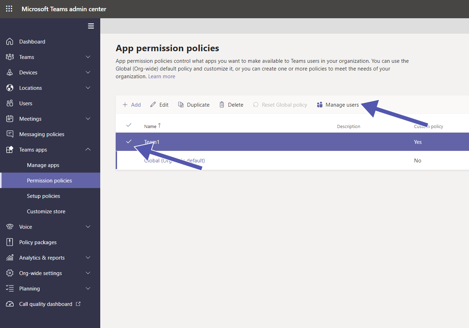Image resolution: width=469 pixels, height=328 pixels.
Task: Click the Learn more link
Action: coord(162,76)
